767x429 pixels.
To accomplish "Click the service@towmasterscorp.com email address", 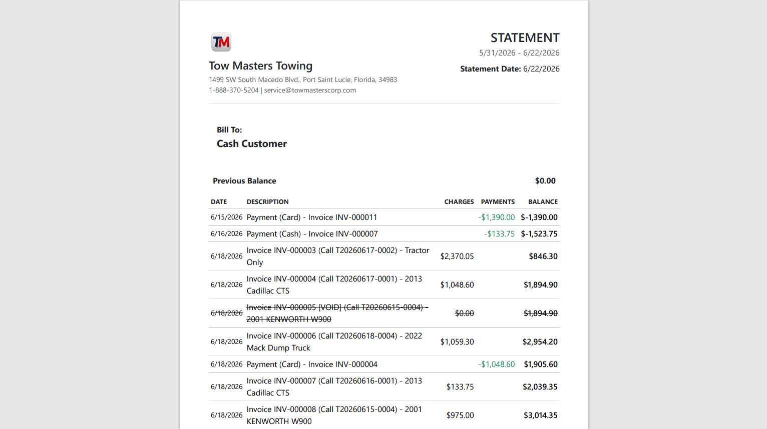I will (310, 90).
